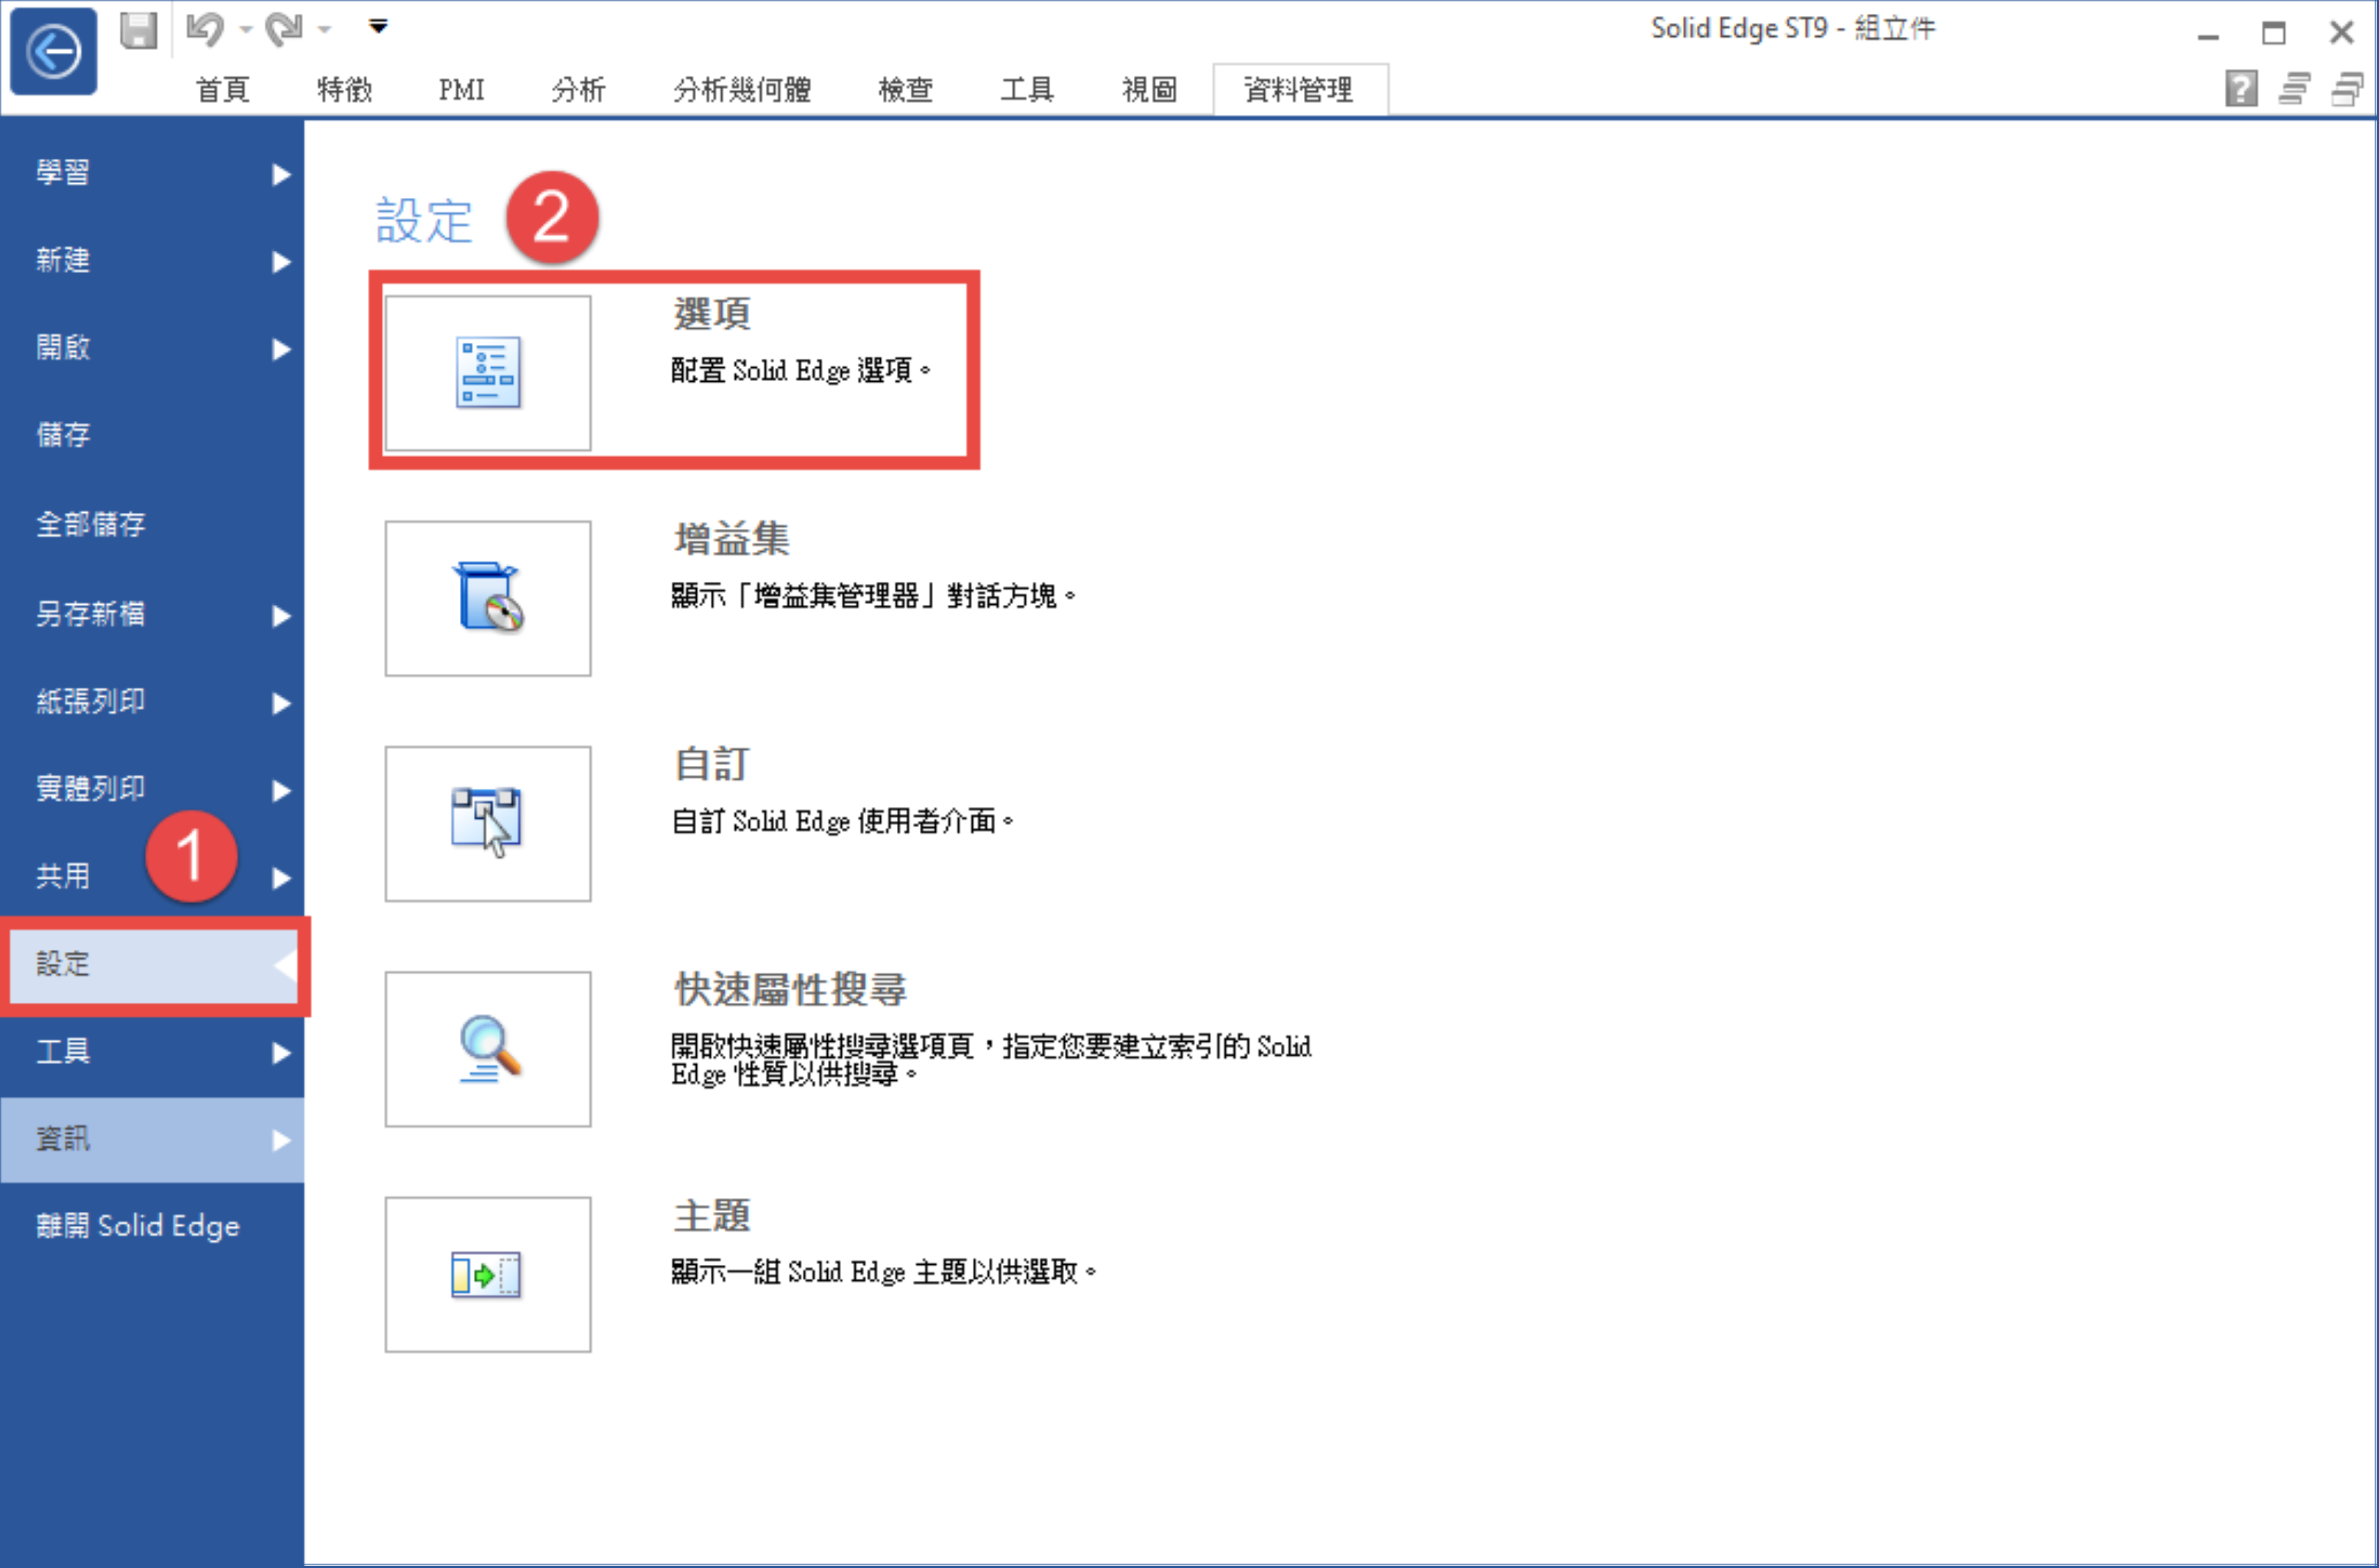2379x1568 pixels.
Task: Switch to the 資料管理 ribbon tab
Action: click(x=1300, y=90)
